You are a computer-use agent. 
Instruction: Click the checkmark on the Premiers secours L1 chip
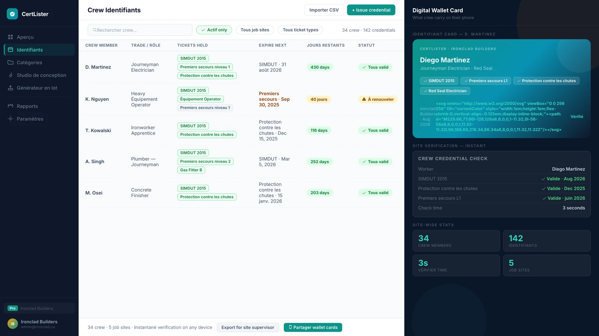466,81
